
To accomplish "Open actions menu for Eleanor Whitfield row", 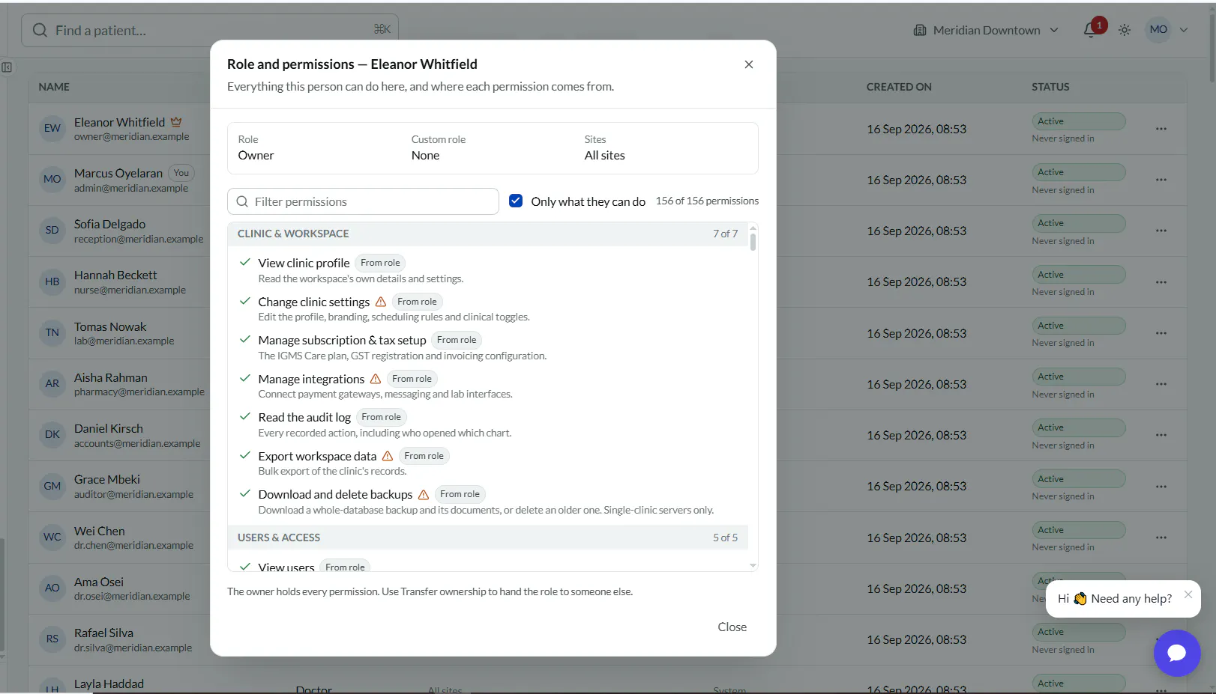I will coord(1161,129).
